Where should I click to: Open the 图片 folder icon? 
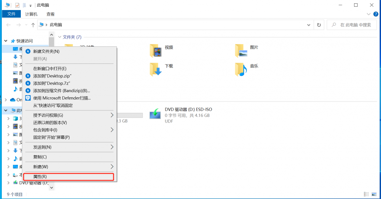pyautogui.click(x=241, y=50)
